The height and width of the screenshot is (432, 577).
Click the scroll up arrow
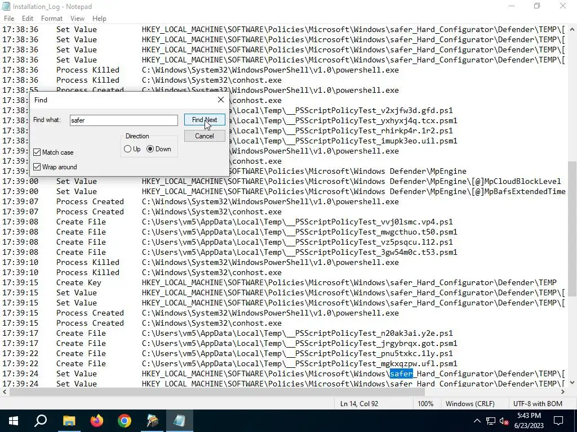tap(572, 29)
